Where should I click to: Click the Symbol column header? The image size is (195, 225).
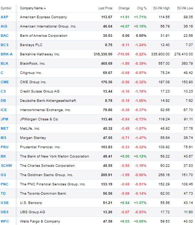6,8
